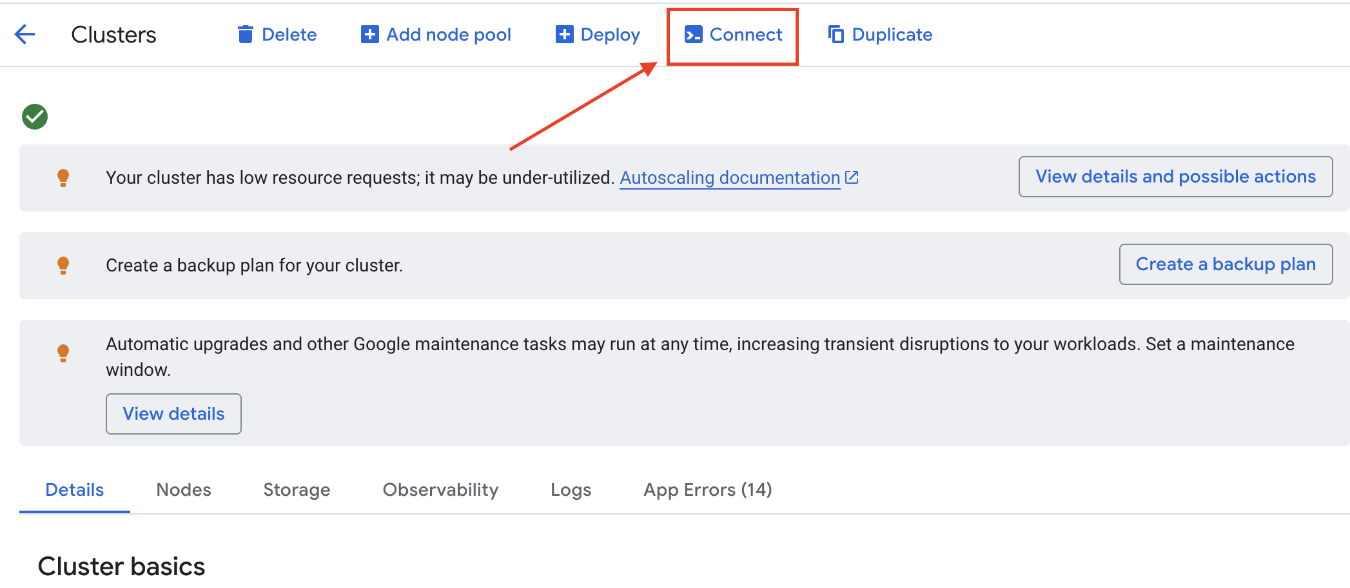Viewport: 1350px width, 588px height.
Task: Click the lightbulb icon beside the under-utilized warning
Action: click(x=63, y=178)
